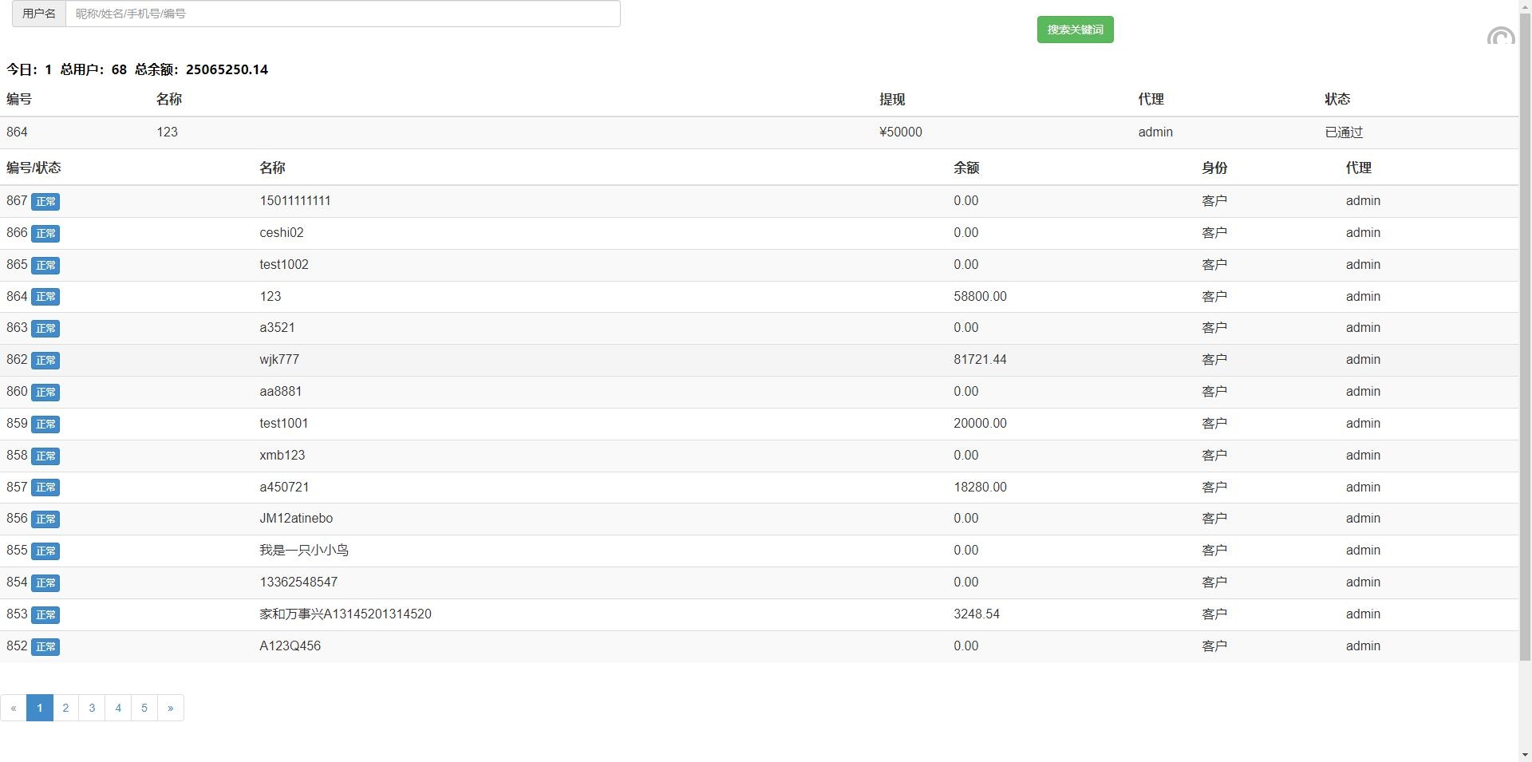Screen dimensions: 1532x762
Task: Click the current page 1 button
Action: (x=40, y=708)
